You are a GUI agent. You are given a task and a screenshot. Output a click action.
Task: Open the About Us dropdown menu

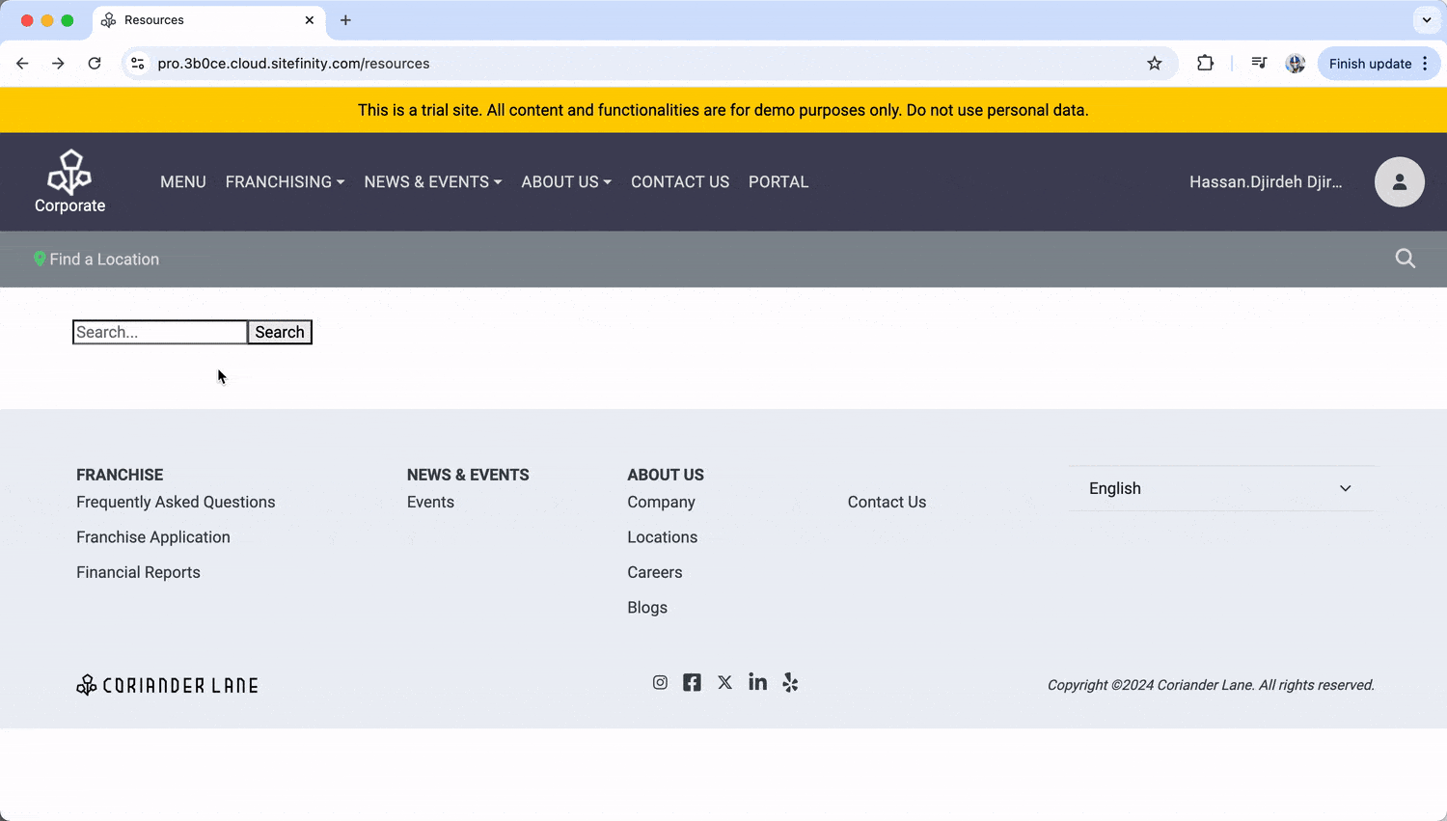tap(566, 182)
